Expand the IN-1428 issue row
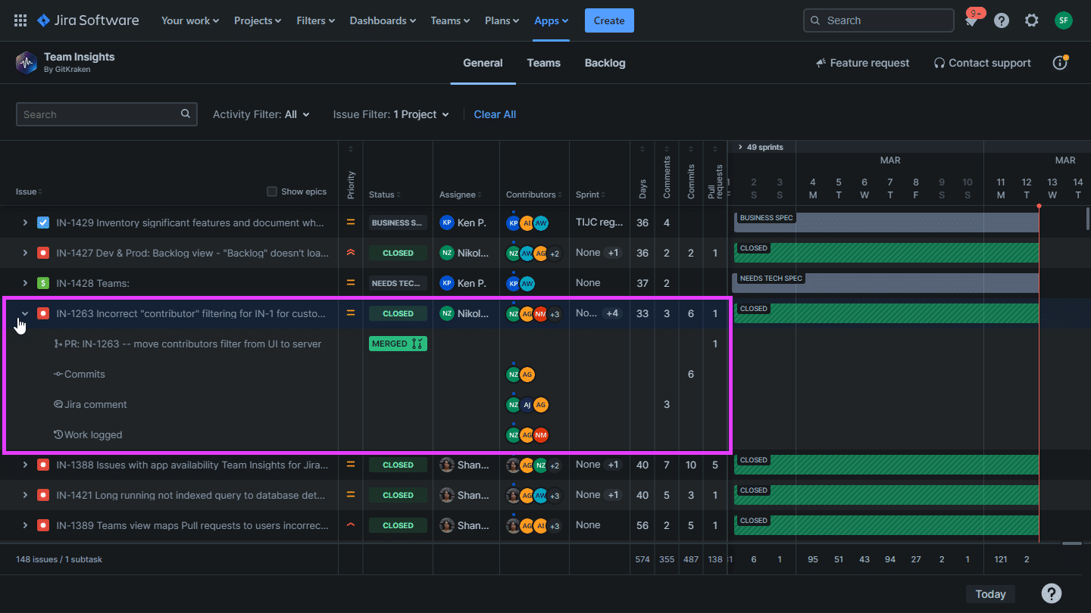The height and width of the screenshot is (613, 1091). pos(25,283)
